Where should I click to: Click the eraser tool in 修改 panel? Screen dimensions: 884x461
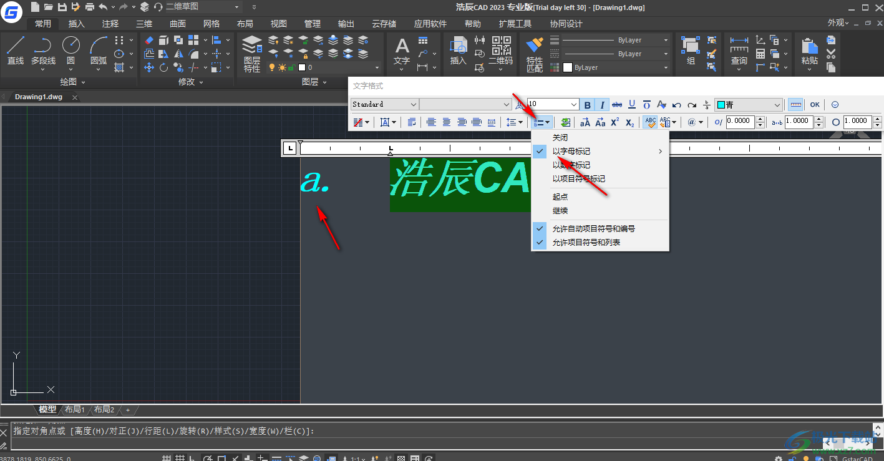pos(149,40)
